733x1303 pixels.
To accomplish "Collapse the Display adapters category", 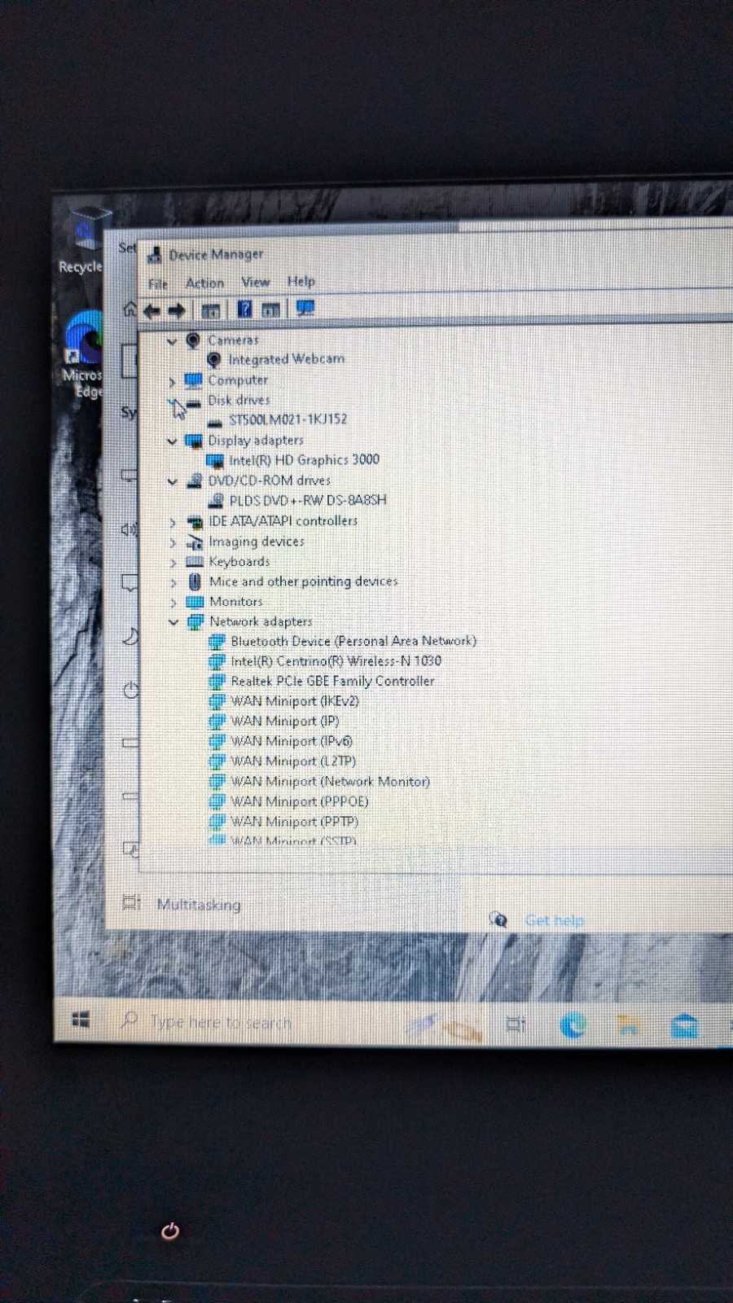I will tap(172, 441).
